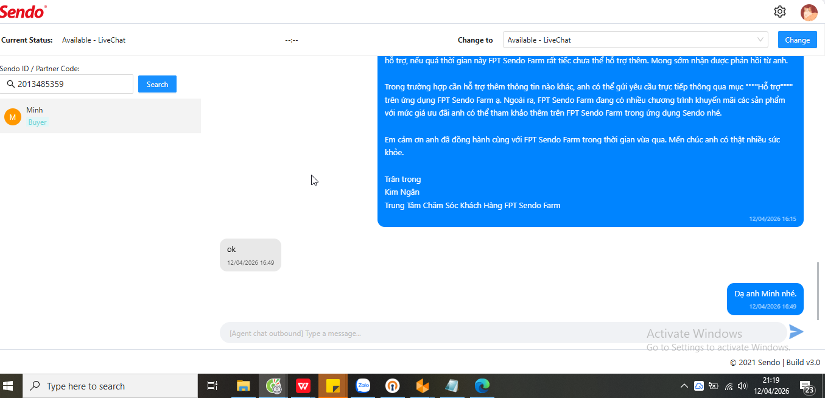Open Microsoft Edge from the taskbar
The image size is (825, 398).
[482, 386]
